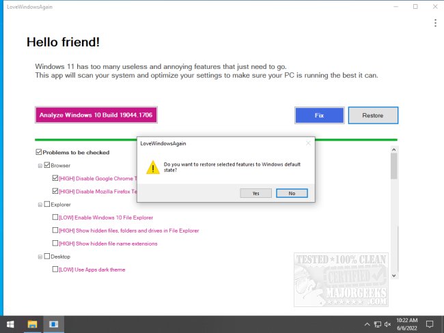The height and width of the screenshot is (333, 444).
Task: Uncheck Disable Google Chrome telemetry checkbox
Action: point(55,178)
